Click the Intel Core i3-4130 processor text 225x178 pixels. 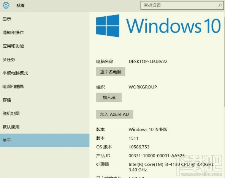click(x=171, y=167)
